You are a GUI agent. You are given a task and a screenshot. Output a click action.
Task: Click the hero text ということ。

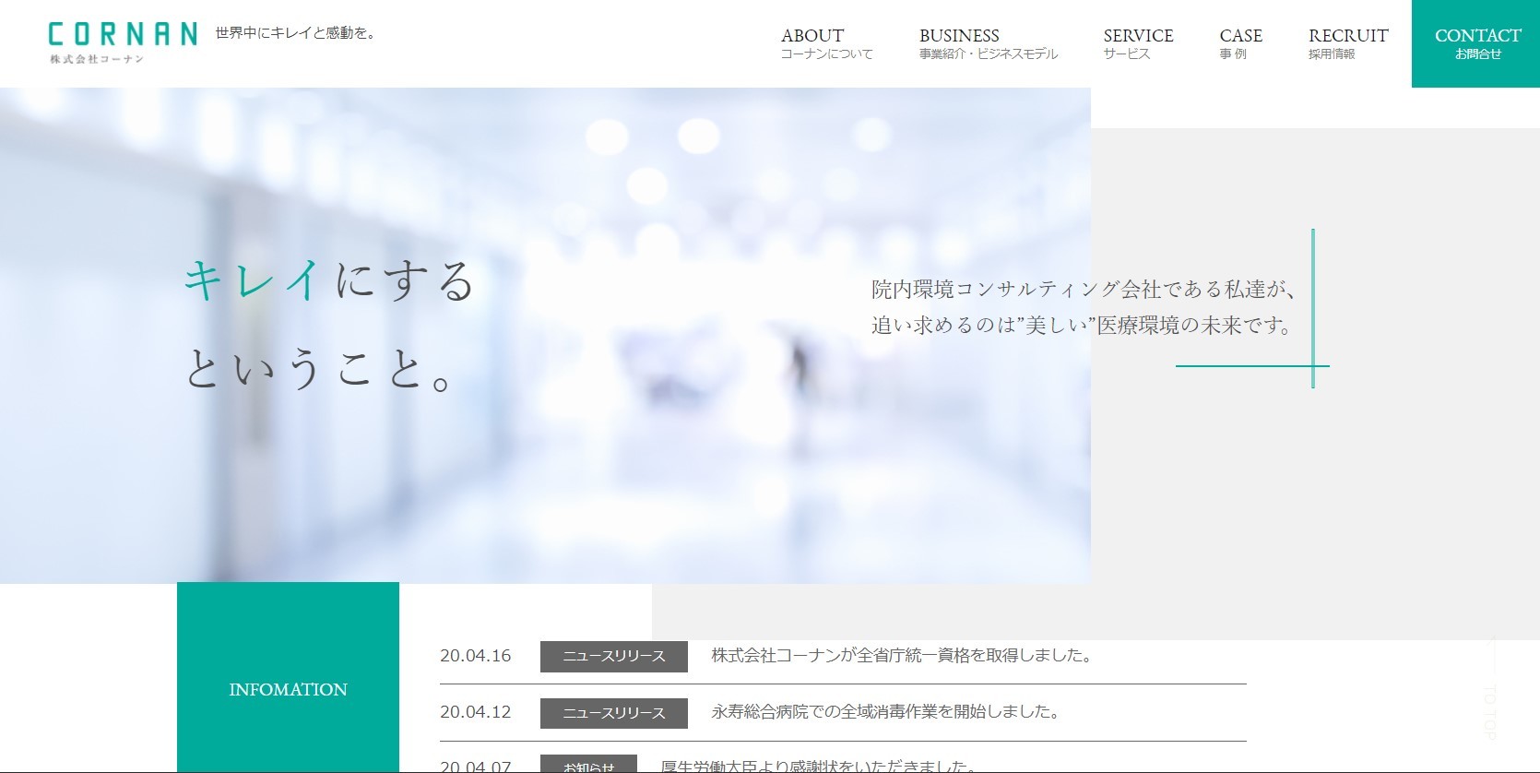pos(319,368)
